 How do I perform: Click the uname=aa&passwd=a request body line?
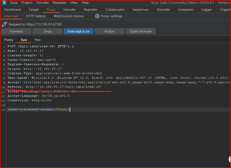pos(38,109)
